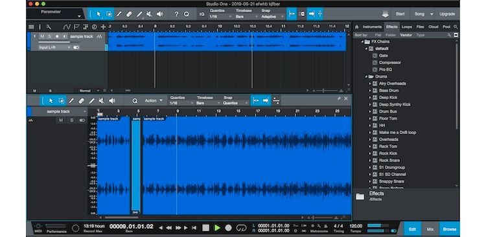486x237 pixels.
Task: Mute sample track with M button
Action: 42,36
